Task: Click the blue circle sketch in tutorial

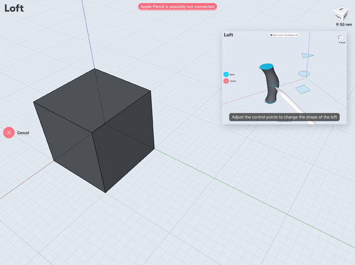Action: (304, 74)
